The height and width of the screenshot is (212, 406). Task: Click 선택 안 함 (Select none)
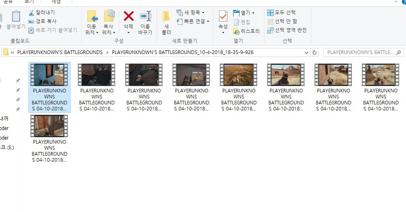[x=282, y=22]
